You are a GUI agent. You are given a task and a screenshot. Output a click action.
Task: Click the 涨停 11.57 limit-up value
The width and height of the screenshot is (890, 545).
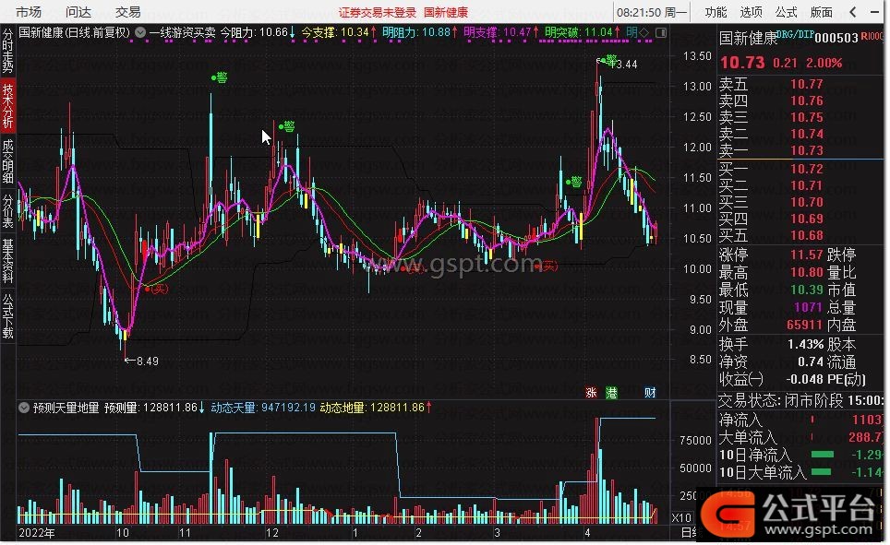[807, 255]
